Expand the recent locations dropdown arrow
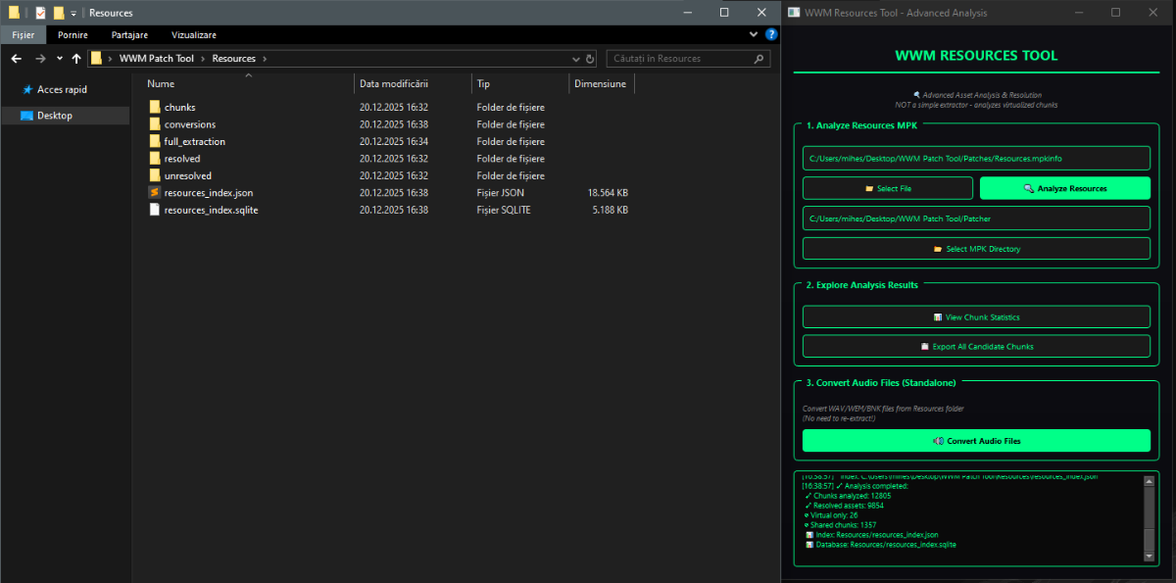Image resolution: width=1176 pixels, height=583 pixels. 58,59
